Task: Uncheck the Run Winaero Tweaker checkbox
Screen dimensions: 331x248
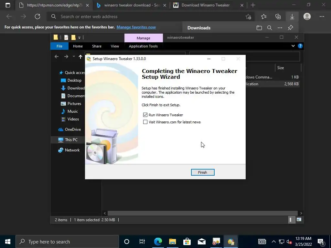Action: click(145, 115)
